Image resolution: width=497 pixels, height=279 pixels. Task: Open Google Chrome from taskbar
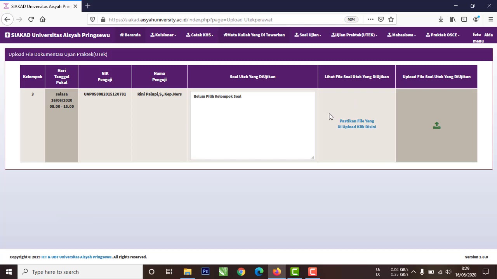[x=241, y=272]
